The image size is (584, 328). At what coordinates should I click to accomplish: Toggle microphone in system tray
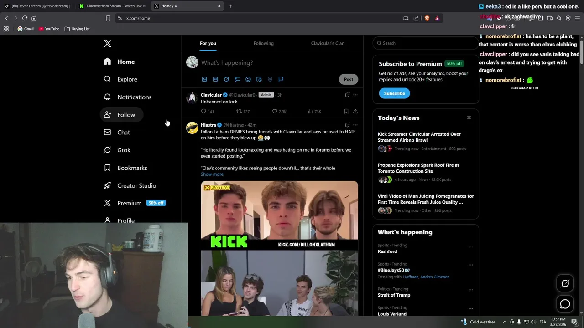(x=519, y=322)
